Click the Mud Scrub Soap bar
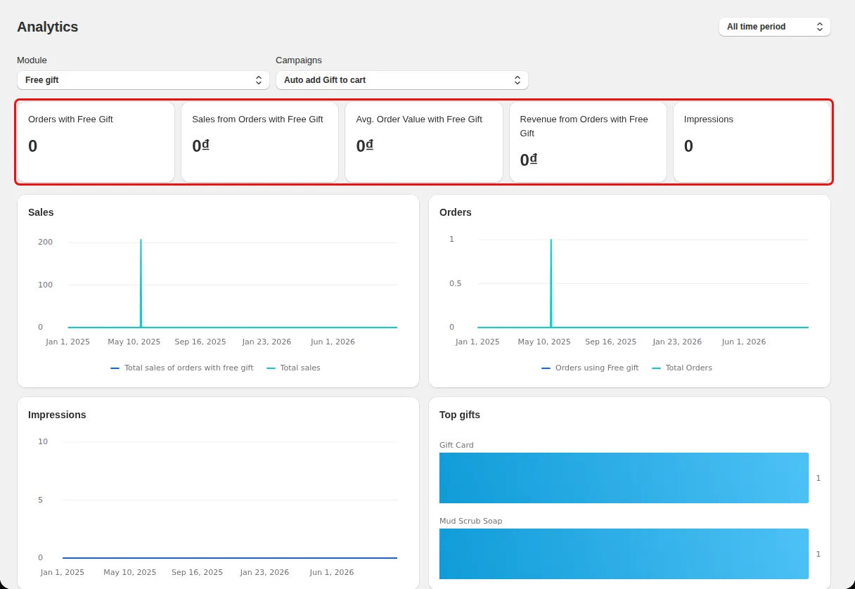 click(624, 554)
